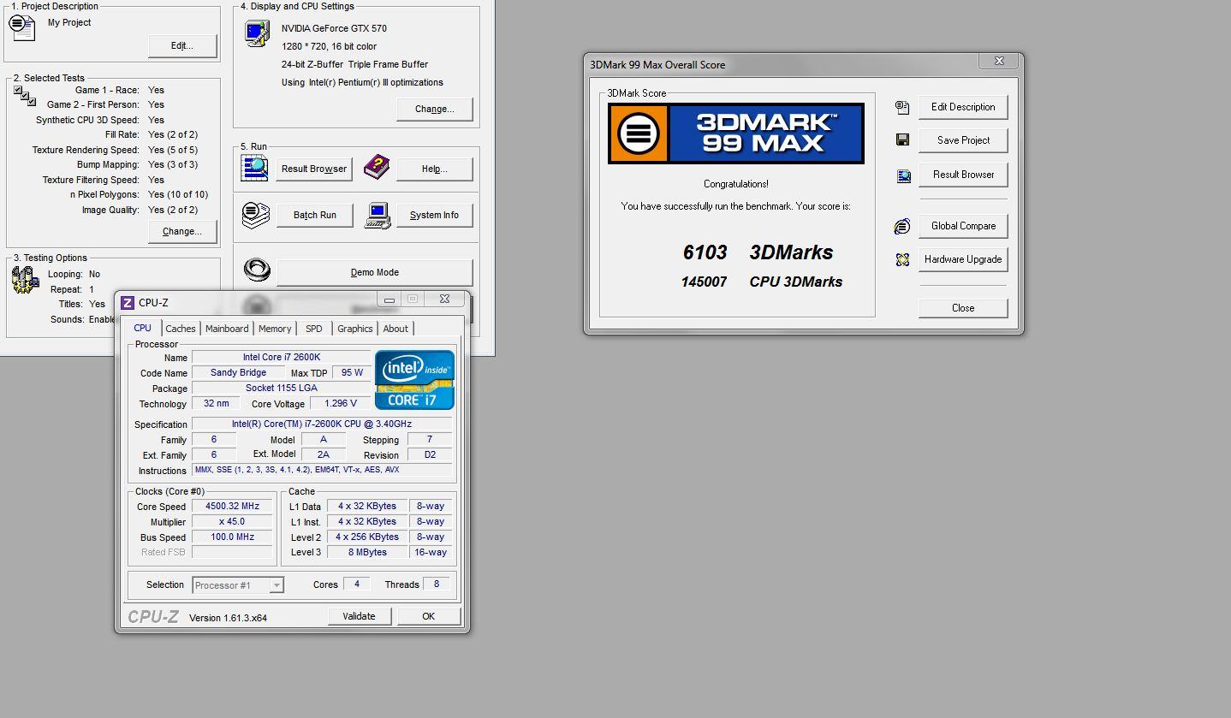This screenshot has width=1231, height=718.
Task: Switch to the CPU tab in CPU-Z
Action: [142, 328]
